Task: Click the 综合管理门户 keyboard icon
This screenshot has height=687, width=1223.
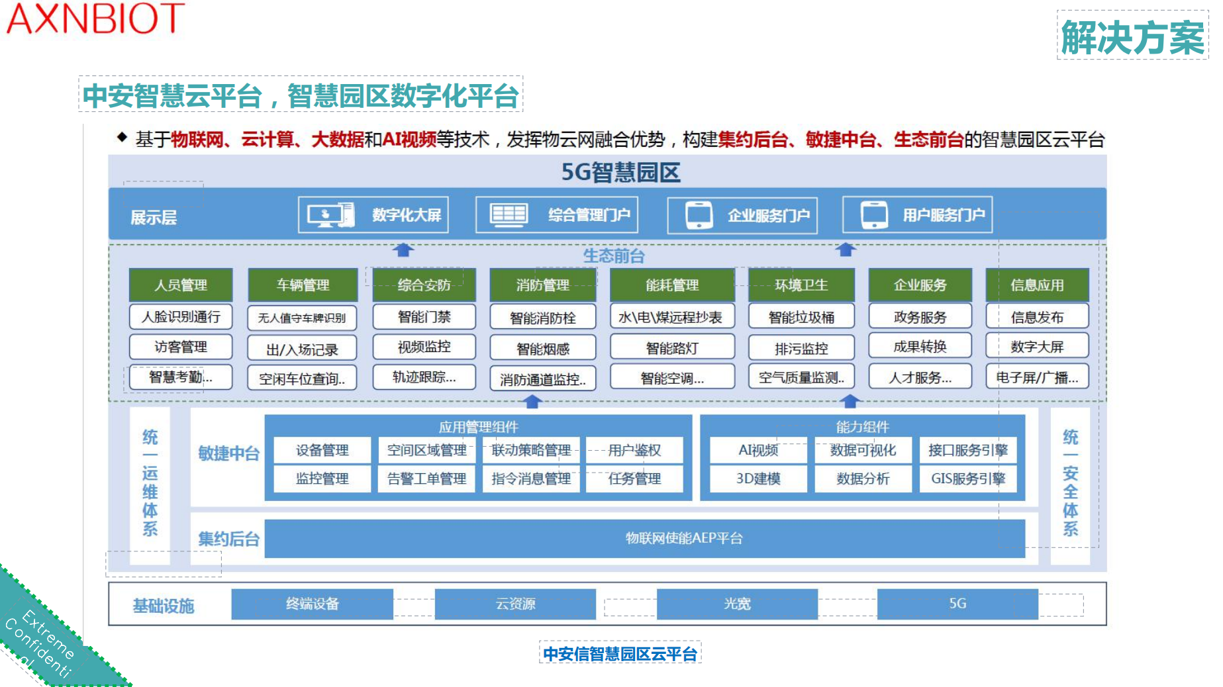Action: pos(509,215)
